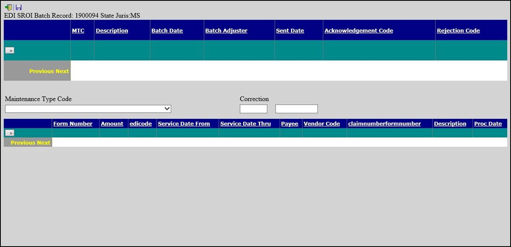Sort by the Service Date From column
The image size is (511, 247).
click(x=184, y=124)
